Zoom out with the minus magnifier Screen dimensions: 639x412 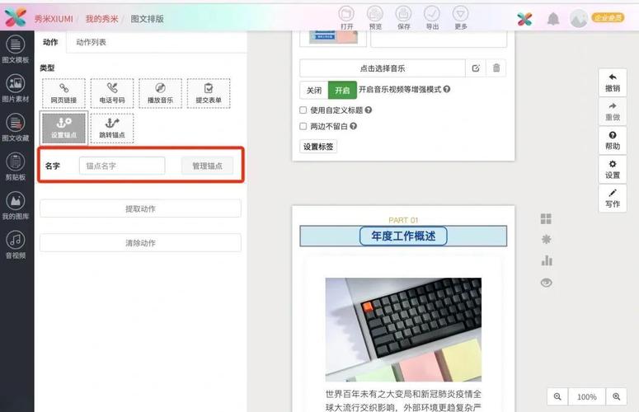pos(557,396)
